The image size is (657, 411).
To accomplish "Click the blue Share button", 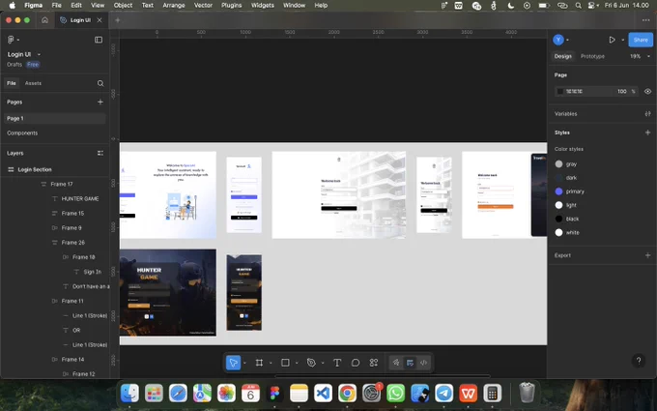I will tap(641, 40).
